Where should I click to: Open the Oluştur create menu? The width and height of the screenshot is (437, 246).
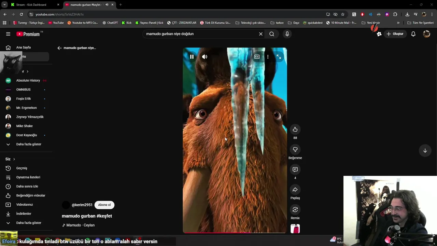(395, 34)
